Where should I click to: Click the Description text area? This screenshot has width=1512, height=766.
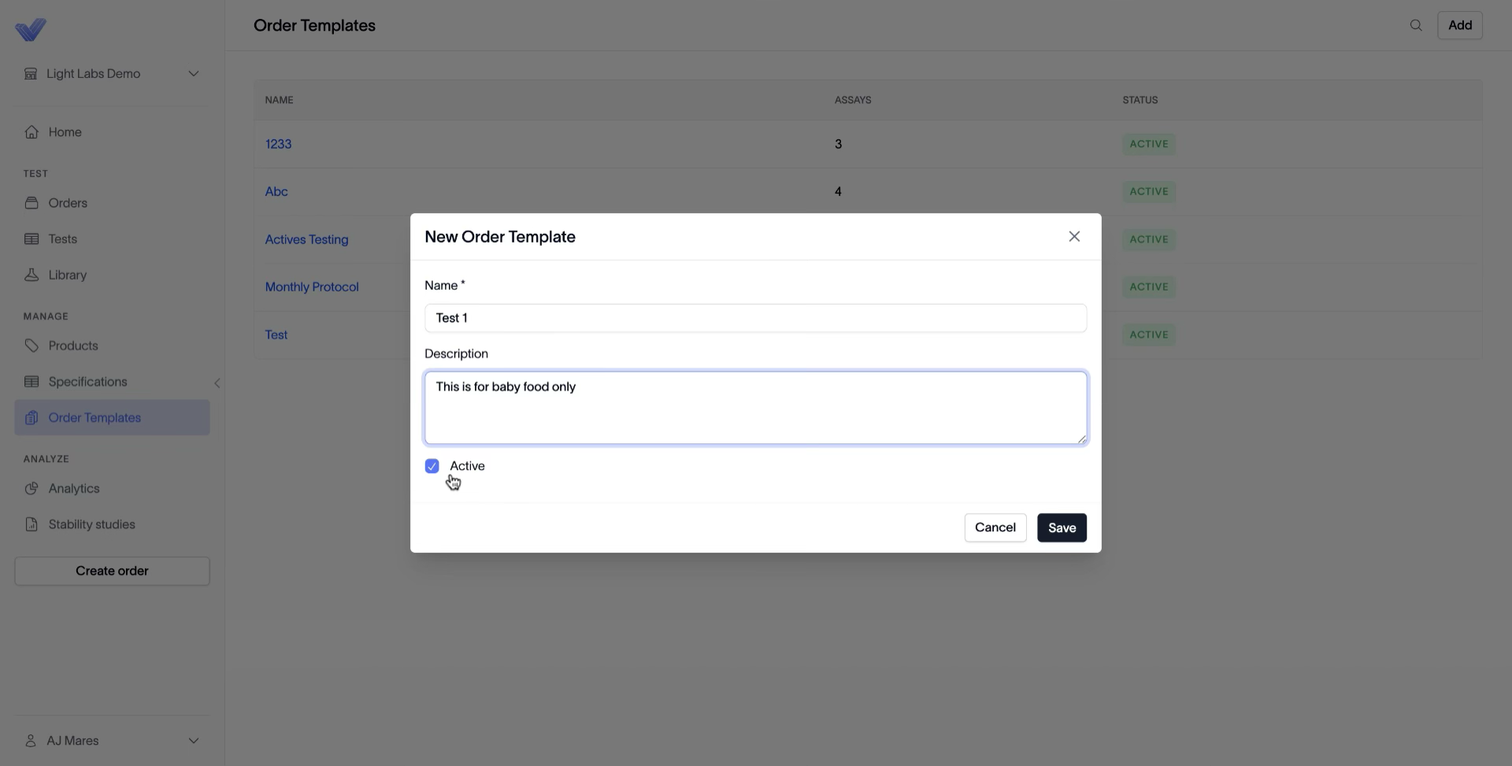[755, 408]
